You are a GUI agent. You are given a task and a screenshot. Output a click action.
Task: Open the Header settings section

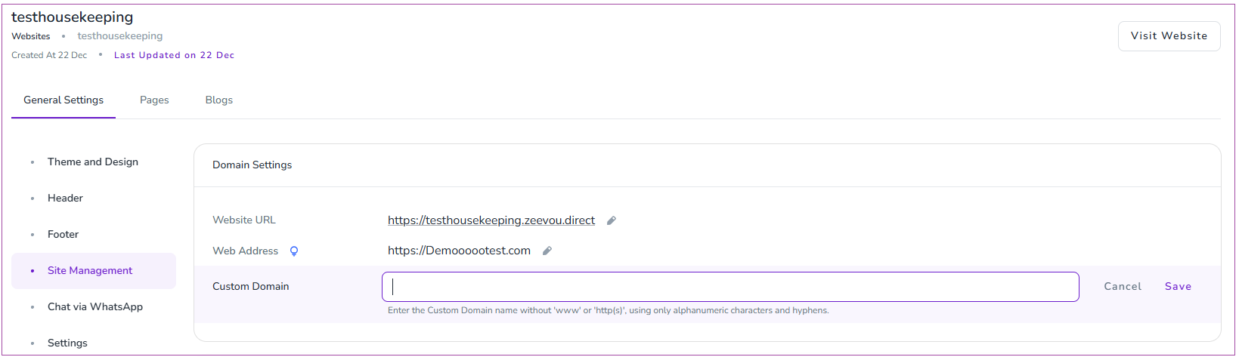click(x=65, y=198)
